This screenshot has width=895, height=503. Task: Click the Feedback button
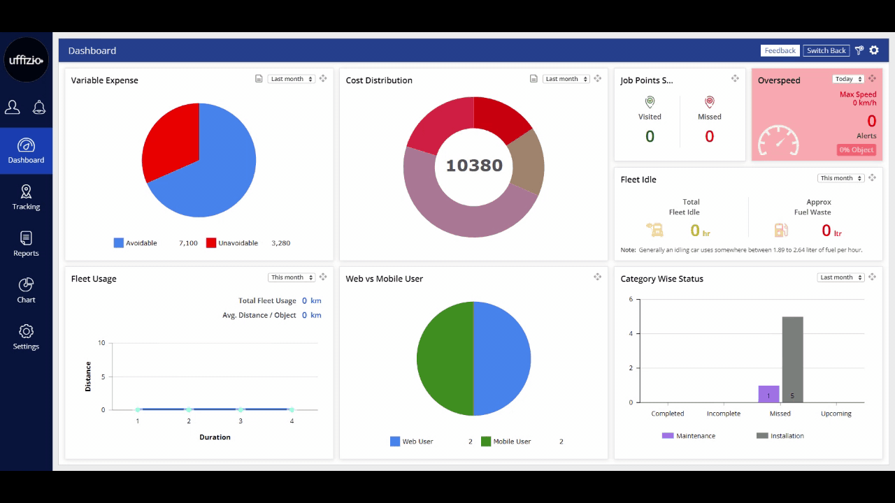click(x=780, y=50)
